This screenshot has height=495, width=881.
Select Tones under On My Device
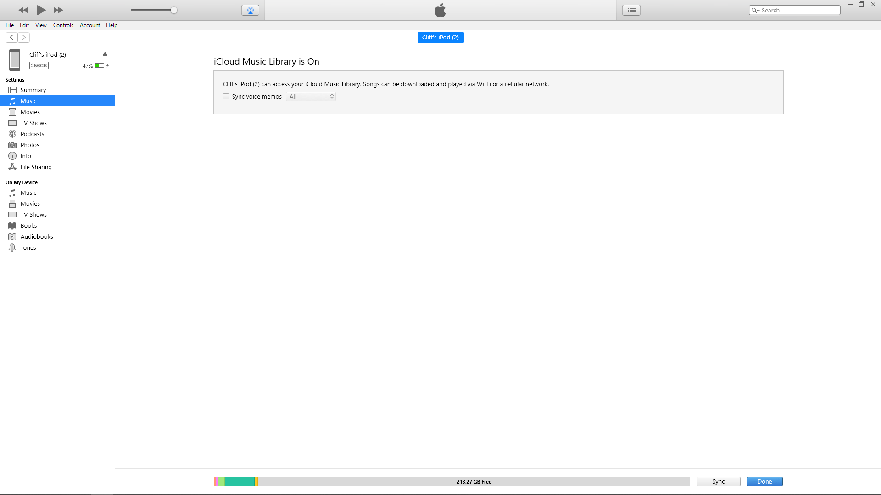point(28,247)
